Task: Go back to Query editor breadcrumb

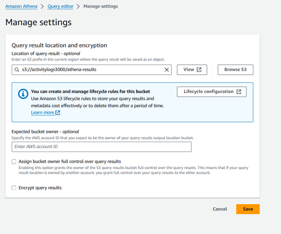Action: point(61,6)
